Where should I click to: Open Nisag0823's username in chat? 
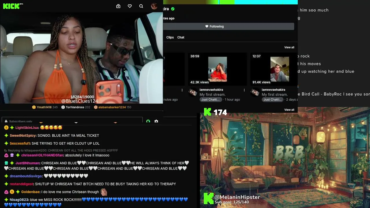[x=19, y=199]
